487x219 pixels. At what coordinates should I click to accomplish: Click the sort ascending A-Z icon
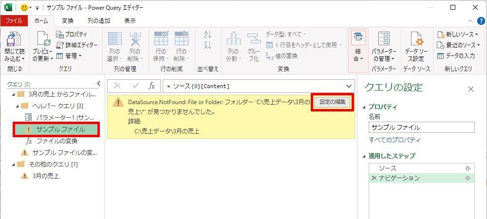point(208,34)
